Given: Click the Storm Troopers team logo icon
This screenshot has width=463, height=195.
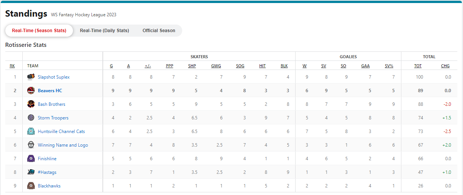Looking at the screenshot, I should 31,118.
